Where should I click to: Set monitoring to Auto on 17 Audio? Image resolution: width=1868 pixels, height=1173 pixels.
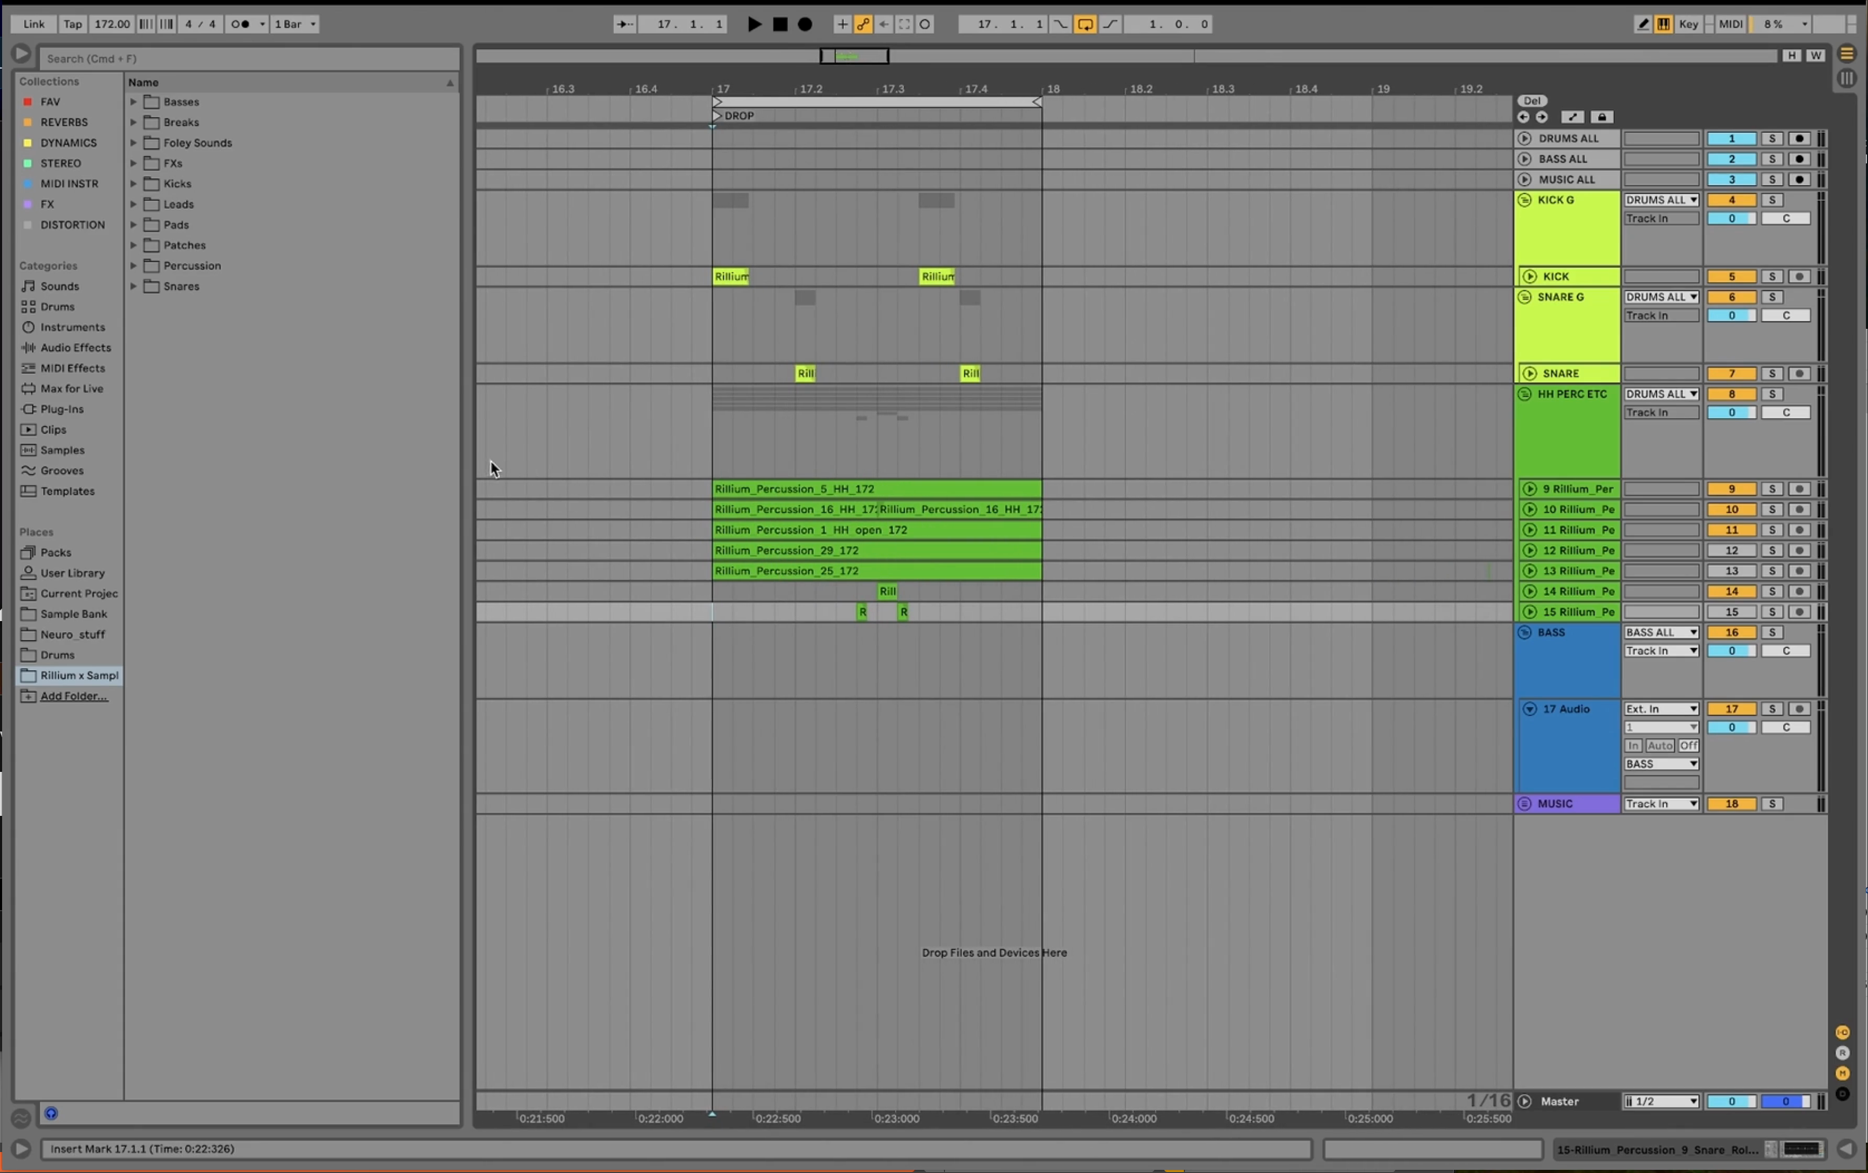click(1660, 746)
